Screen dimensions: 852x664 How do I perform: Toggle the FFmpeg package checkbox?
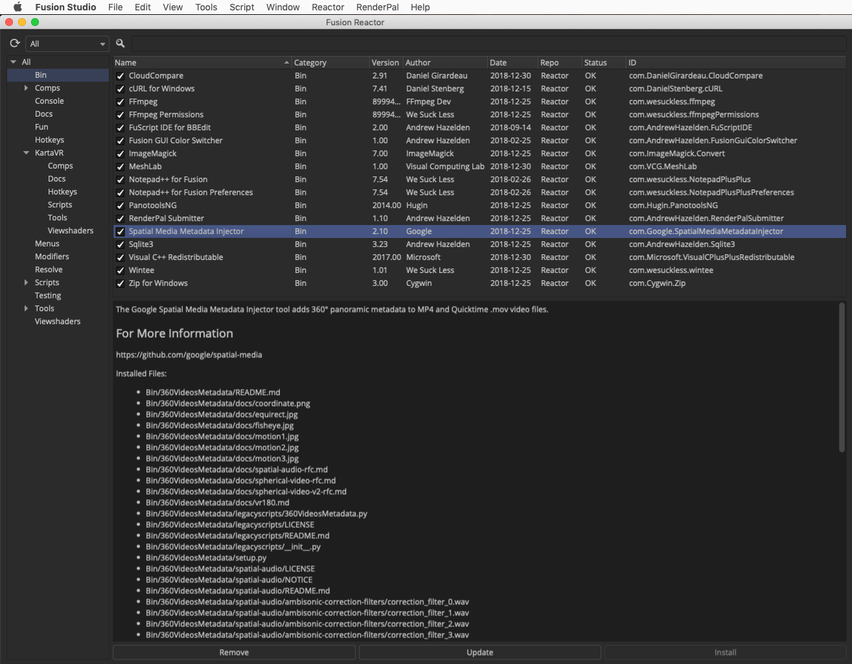[120, 102]
